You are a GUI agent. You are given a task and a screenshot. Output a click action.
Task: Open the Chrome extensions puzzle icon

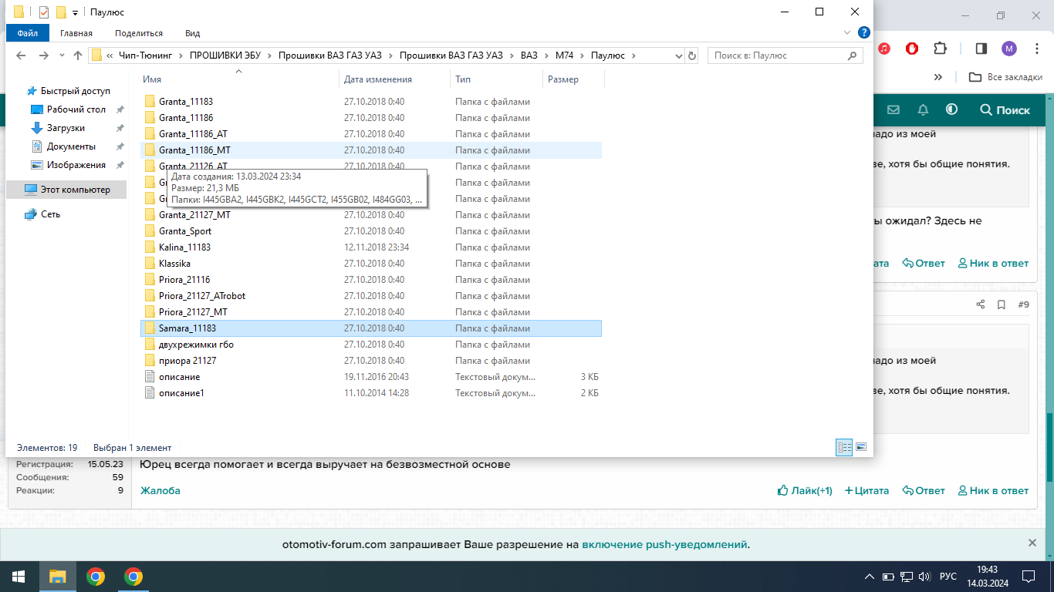[x=940, y=49]
